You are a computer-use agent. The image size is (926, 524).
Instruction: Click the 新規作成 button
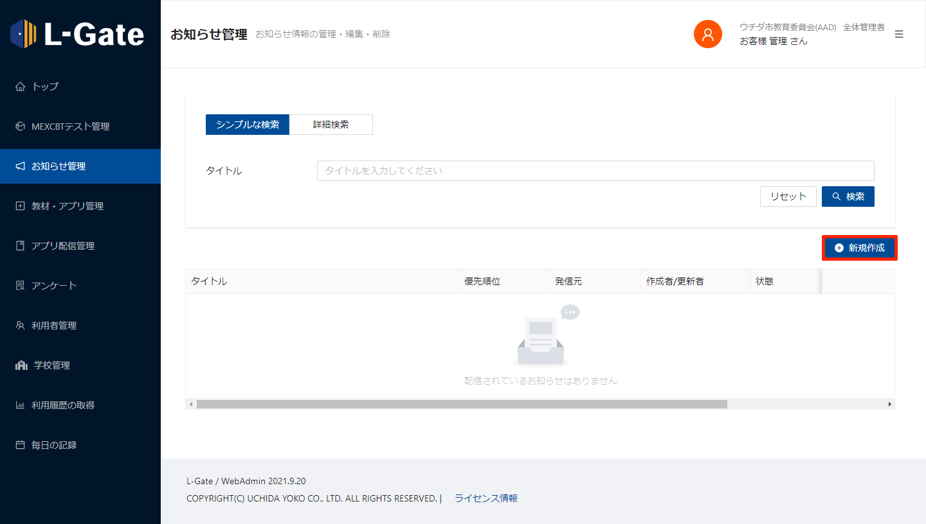point(859,248)
